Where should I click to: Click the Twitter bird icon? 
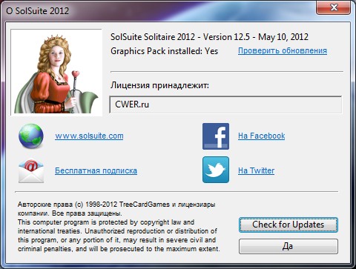pos(216,170)
